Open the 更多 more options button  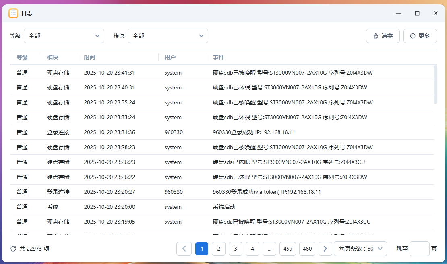[420, 36]
